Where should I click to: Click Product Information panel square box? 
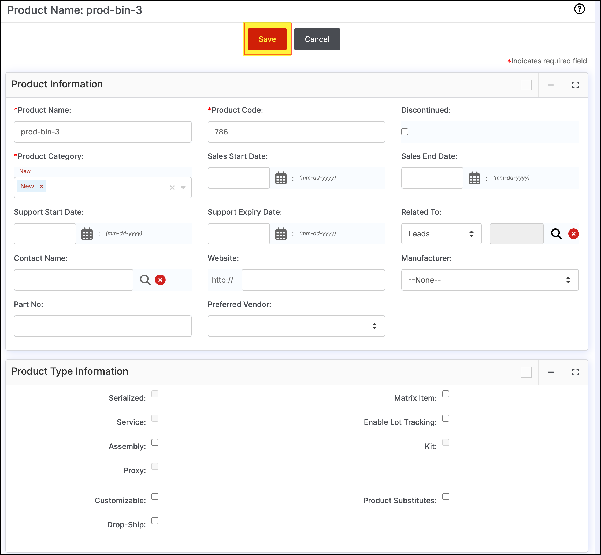(x=526, y=85)
